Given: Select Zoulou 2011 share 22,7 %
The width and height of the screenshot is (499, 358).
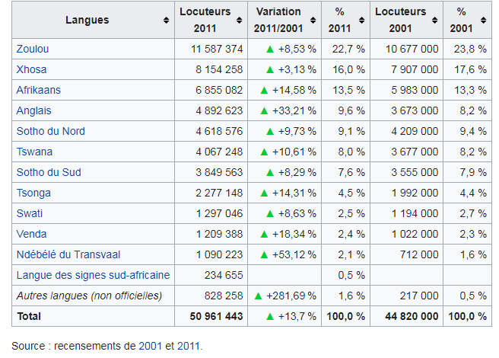Looking at the screenshot, I should (x=348, y=49).
